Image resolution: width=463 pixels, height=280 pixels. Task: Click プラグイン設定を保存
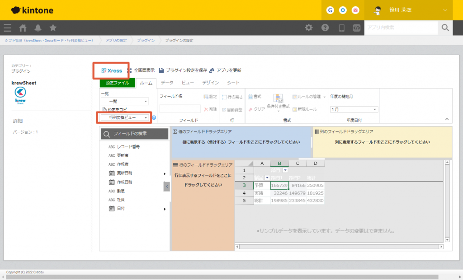pyautogui.click(x=183, y=70)
